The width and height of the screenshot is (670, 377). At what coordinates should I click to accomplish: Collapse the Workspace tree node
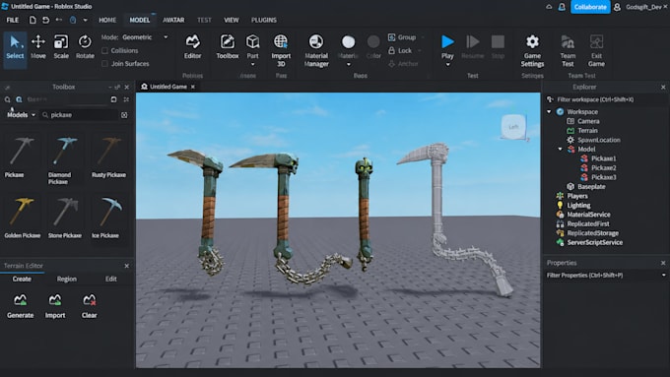[x=549, y=112]
